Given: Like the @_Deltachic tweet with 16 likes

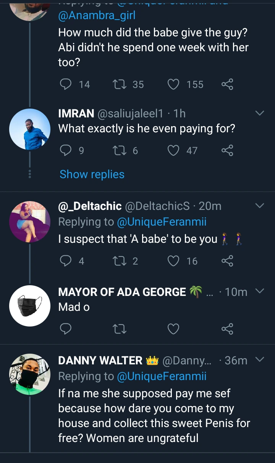Looking at the screenshot, I should (x=174, y=261).
